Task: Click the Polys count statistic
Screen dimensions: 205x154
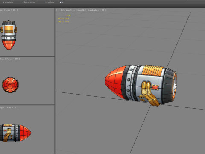Action: (x=63, y=18)
